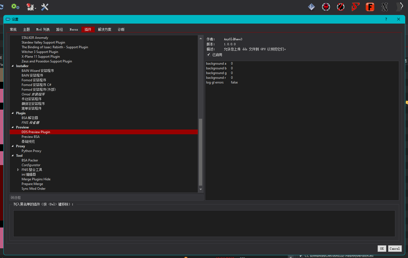Switch to the 常规 tab
This screenshot has height=258, width=408.
[13, 29]
